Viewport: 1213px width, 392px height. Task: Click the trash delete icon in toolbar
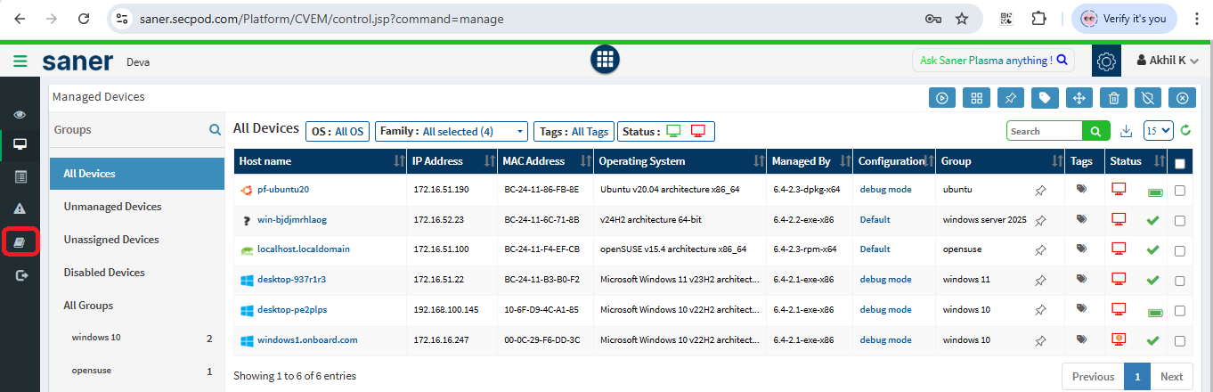pos(1113,98)
